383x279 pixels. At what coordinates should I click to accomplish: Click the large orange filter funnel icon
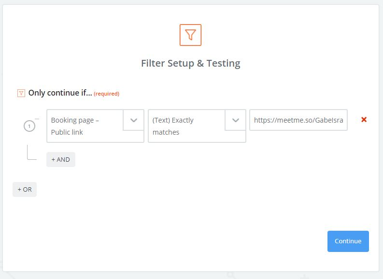coord(190,35)
